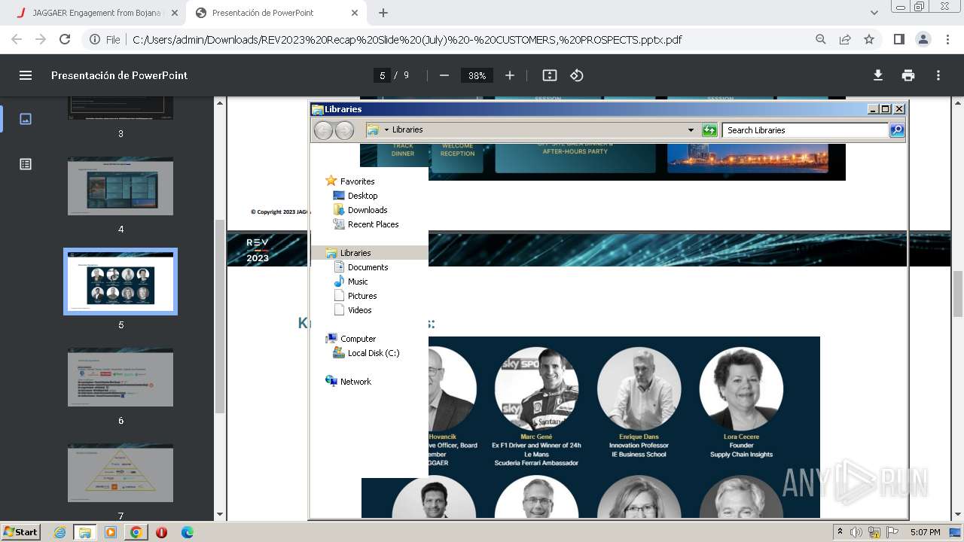This screenshot has width=964, height=542.
Task: Select Favorites in navigation pane
Action: 357,181
